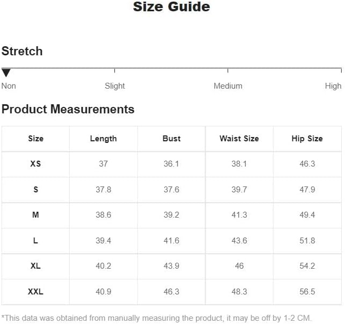Click the 'Size' column header
The width and height of the screenshot is (345, 324).
point(35,139)
